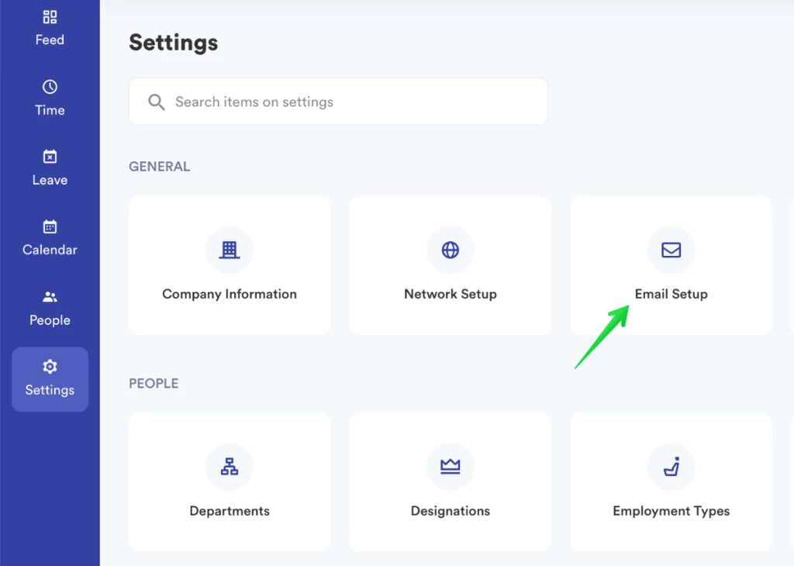Click the search magnifier icon
Viewport: 794px width, 566px height.
[157, 102]
